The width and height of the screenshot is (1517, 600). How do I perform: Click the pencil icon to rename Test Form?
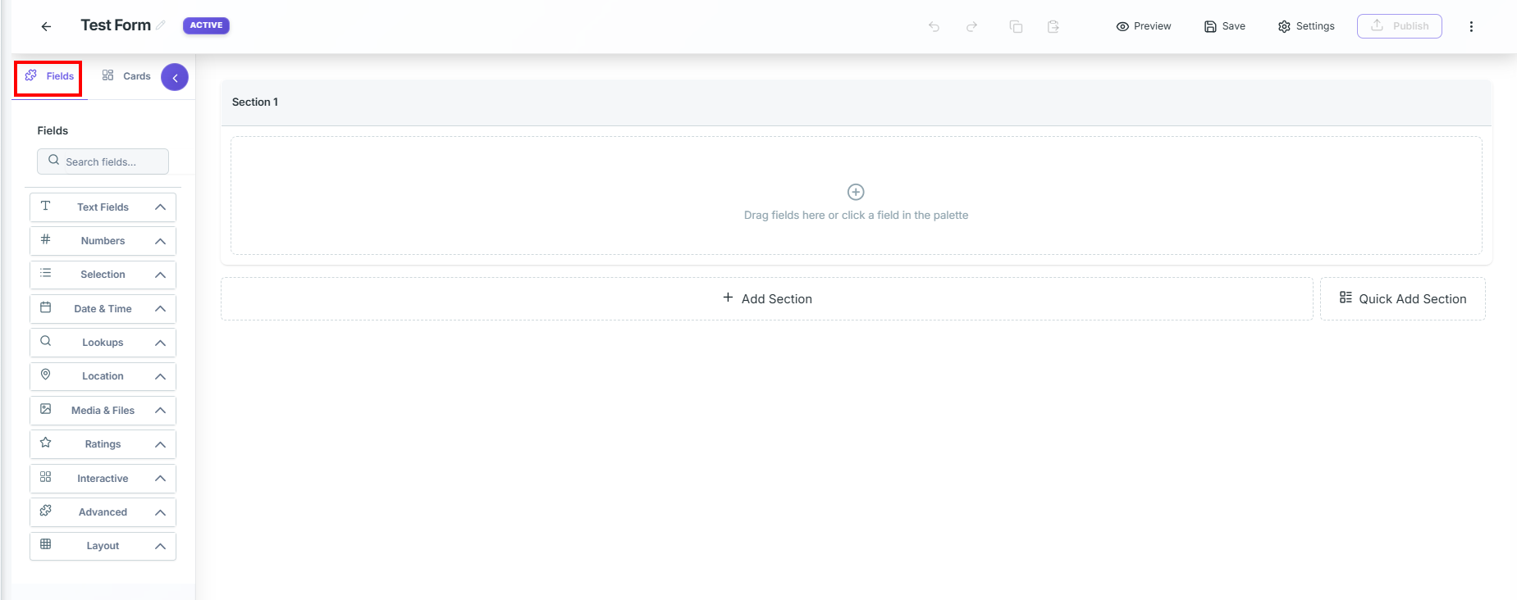pos(161,25)
